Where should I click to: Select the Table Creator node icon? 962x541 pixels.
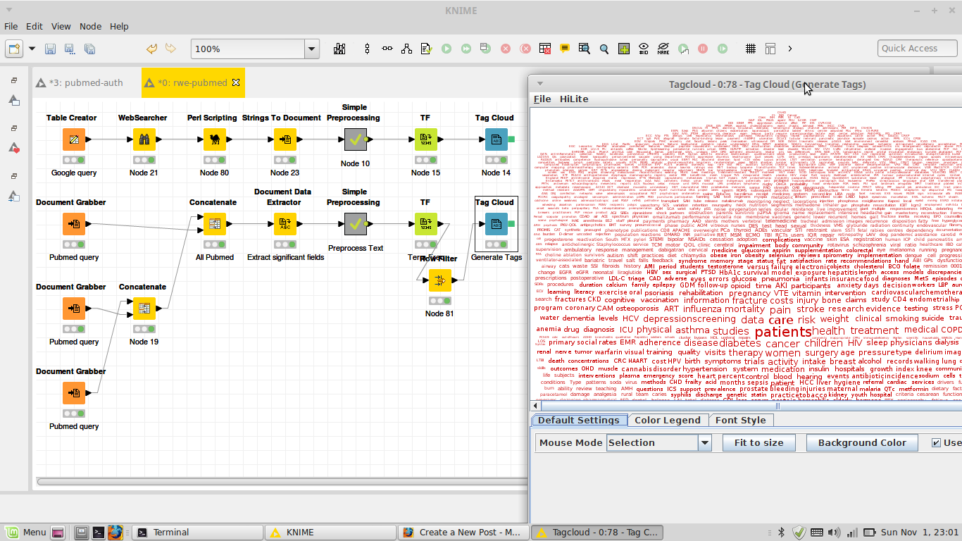(x=73, y=139)
